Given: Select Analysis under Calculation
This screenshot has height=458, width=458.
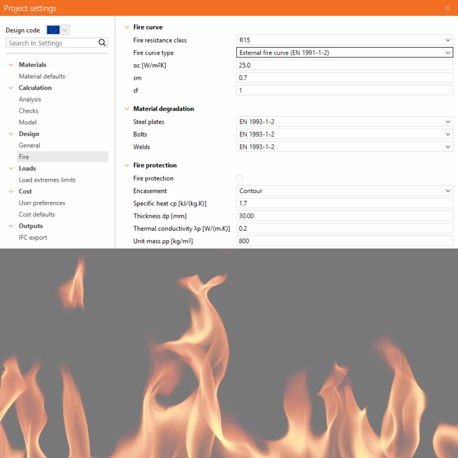Looking at the screenshot, I should coord(30,99).
